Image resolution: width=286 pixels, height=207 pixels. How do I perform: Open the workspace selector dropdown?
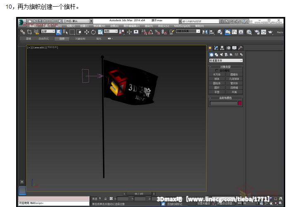76,21
